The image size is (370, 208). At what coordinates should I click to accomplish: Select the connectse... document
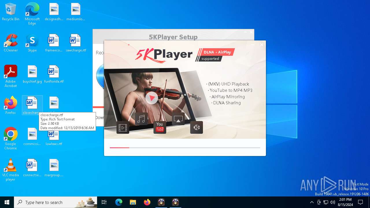[32, 168]
